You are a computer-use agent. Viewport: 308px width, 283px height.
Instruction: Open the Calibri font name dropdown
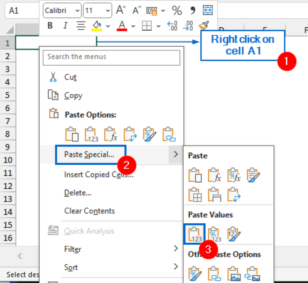pyautogui.click(x=77, y=10)
